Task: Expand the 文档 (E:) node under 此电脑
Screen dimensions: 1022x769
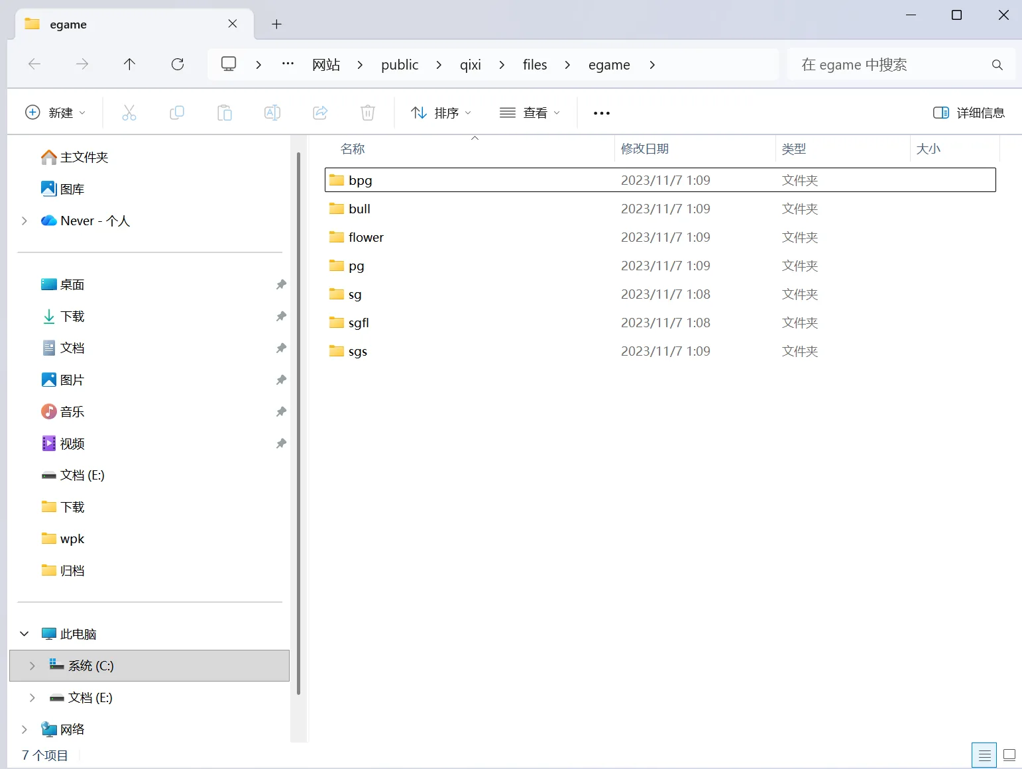Action: (32, 697)
